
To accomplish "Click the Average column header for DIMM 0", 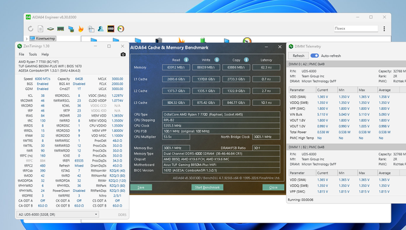I will point(388,90).
